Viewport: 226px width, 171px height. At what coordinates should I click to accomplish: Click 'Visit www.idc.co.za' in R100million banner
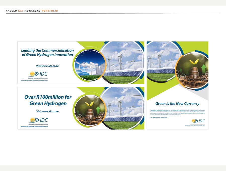point(47,111)
